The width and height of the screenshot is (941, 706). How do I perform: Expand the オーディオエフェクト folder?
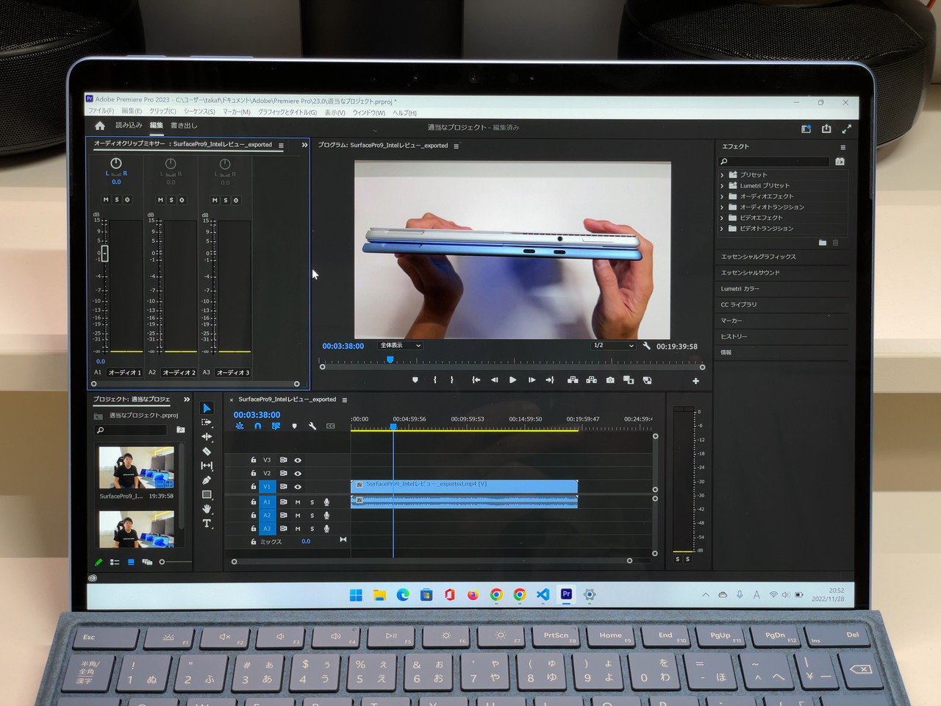[x=722, y=196]
